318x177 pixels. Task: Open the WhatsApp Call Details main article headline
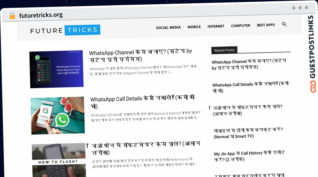click(143, 102)
